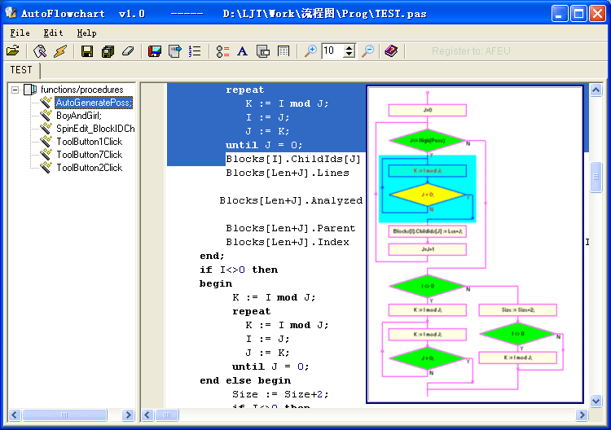Click code panel horizontal scrollbar thumb

click(x=167, y=415)
